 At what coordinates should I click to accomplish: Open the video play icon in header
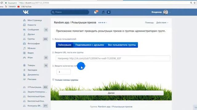click(109, 12)
